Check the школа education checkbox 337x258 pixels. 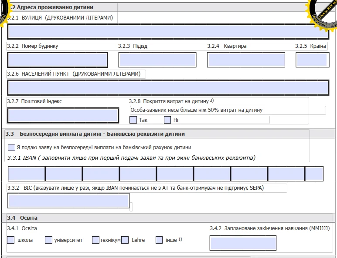coord(11,240)
